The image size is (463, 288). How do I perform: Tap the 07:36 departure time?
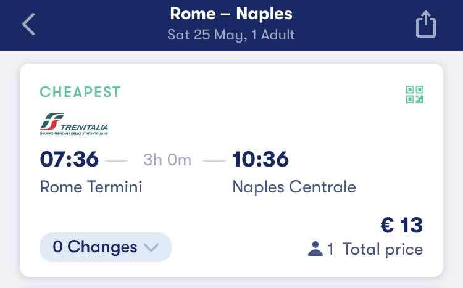(69, 159)
